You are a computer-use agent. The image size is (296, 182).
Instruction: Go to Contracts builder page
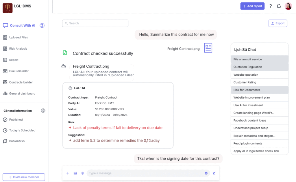pos(21,82)
